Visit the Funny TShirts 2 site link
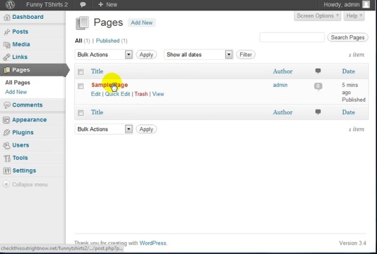 47,5
